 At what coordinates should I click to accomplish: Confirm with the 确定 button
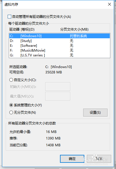(x=72, y=159)
